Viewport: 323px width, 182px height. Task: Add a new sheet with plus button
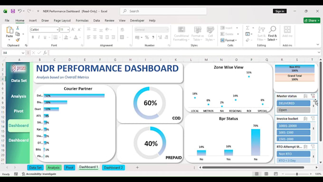[x=137, y=168]
